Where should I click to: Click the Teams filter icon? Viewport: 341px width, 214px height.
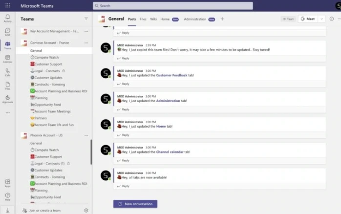[86, 19]
